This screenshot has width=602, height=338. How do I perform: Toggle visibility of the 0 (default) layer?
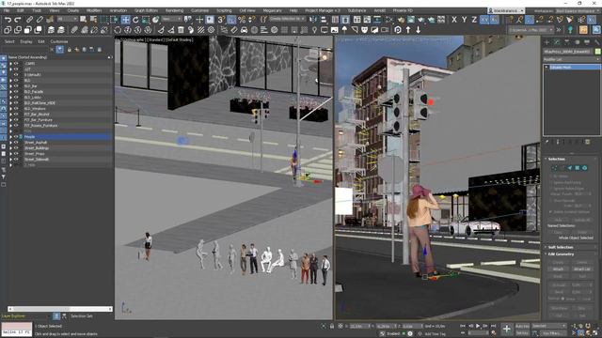pyautogui.click(x=16, y=75)
